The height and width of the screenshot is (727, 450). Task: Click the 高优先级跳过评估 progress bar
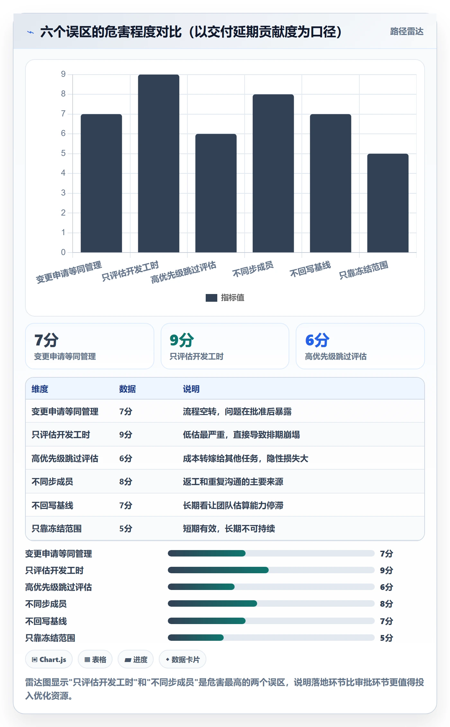coord(271,587)
